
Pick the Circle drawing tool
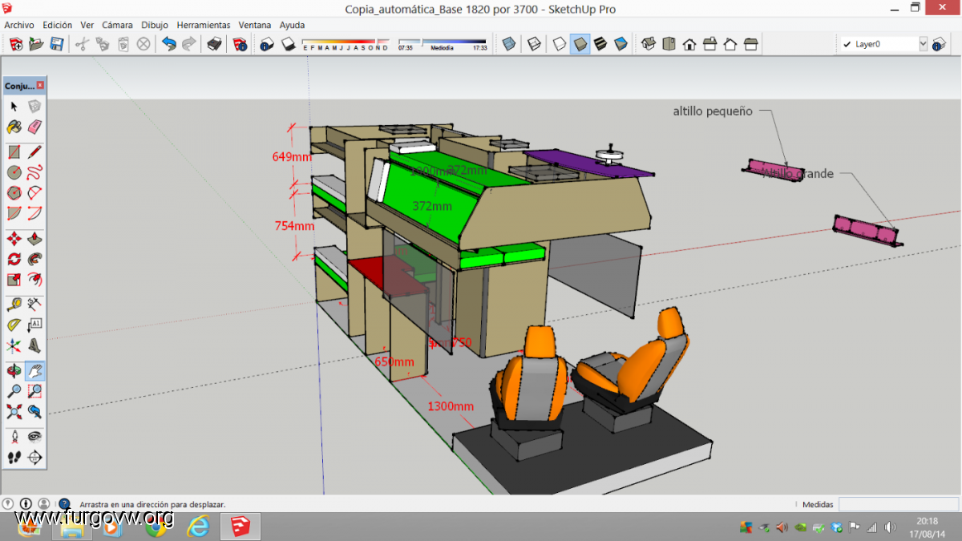(x=14, y=172)
